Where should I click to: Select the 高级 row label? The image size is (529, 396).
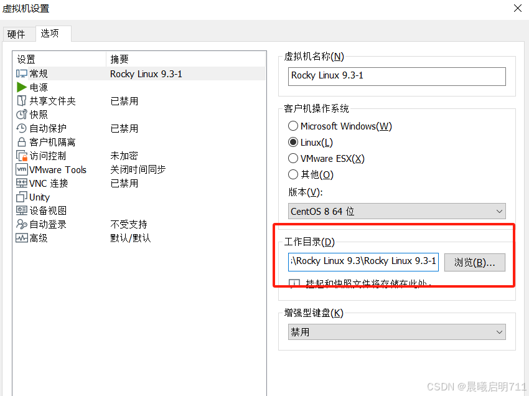(39, 238)
